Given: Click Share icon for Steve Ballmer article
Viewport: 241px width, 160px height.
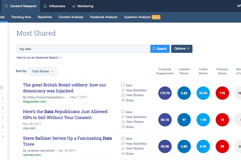Looking at the screenshot, I should click(123, 153).
